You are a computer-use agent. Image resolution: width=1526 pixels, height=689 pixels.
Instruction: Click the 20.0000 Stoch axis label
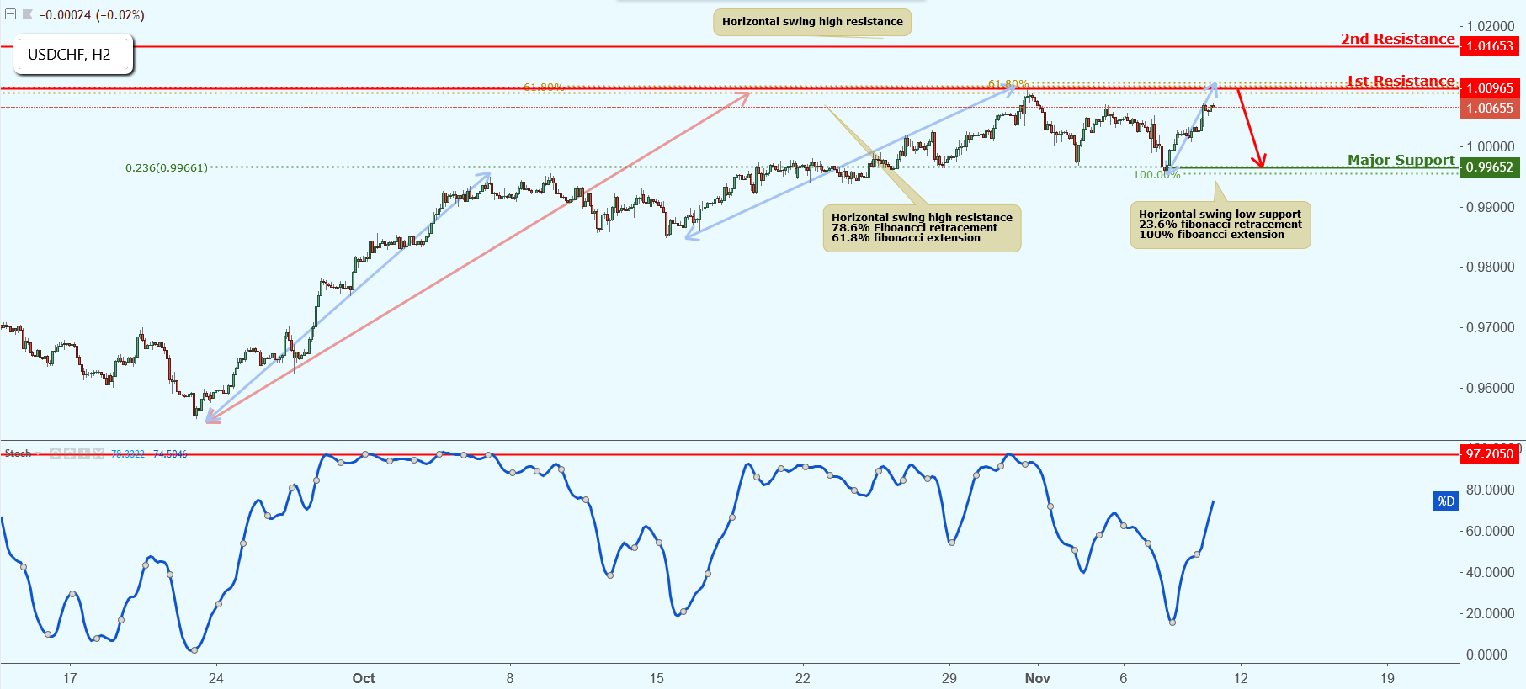1491,613
